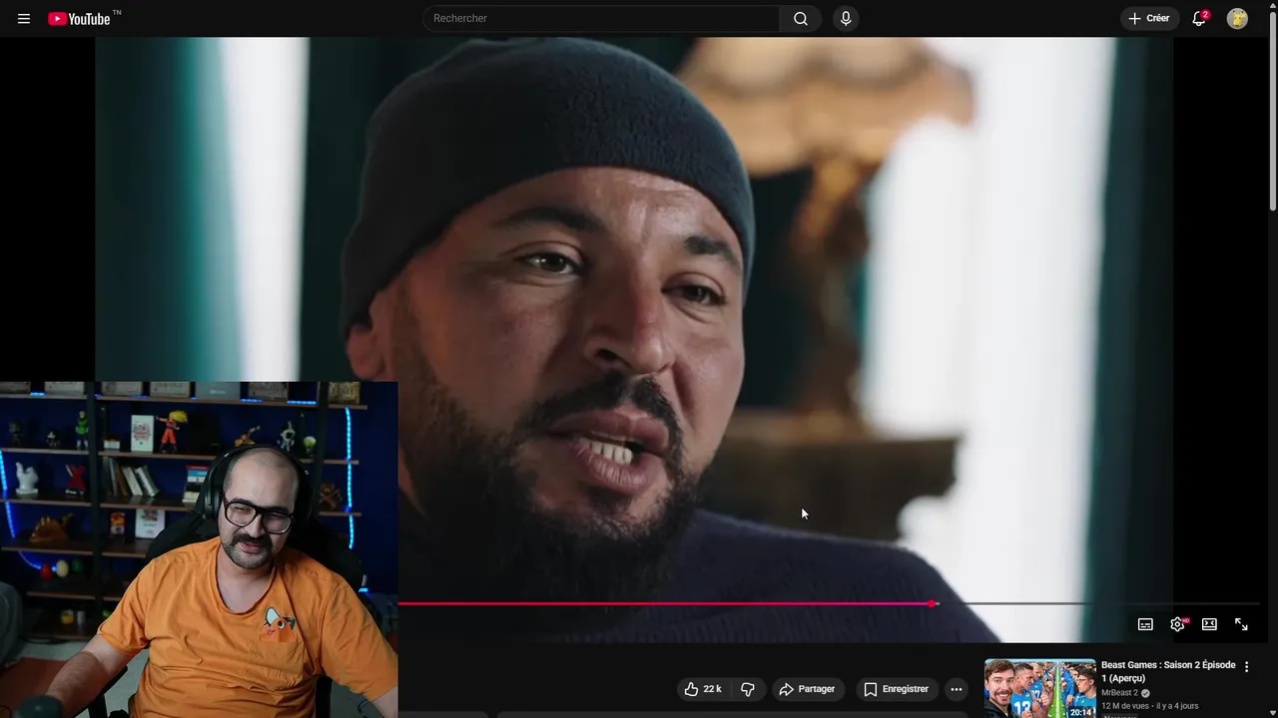Open the player settings gear
Screen dimensions: 1278x718
pyautogui.click(x=1177, y=624)
